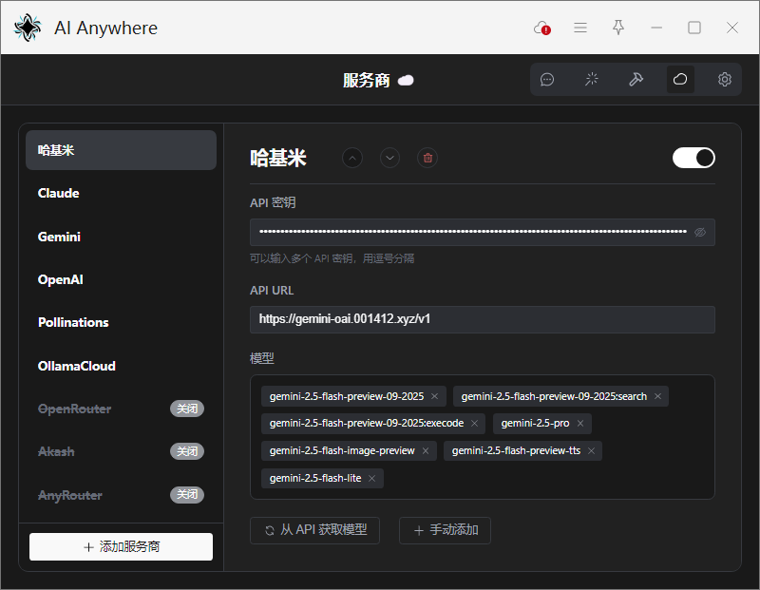Click the 手动添加 button
The width and height of the screenshot is (760, 590).
[445, 530]
